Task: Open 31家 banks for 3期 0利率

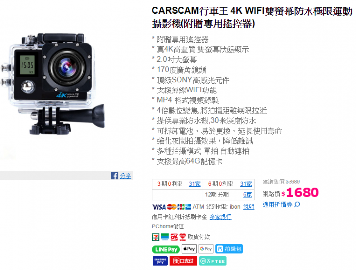Action: (195, 184)
